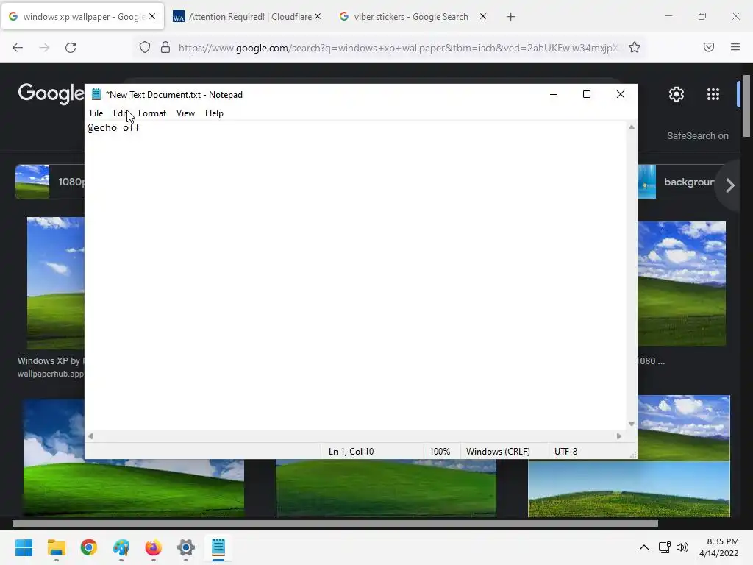Screen dimensions: 753x565
Task: Open bottom right vineyard hill thumbnail
Action: click(629, 489)
